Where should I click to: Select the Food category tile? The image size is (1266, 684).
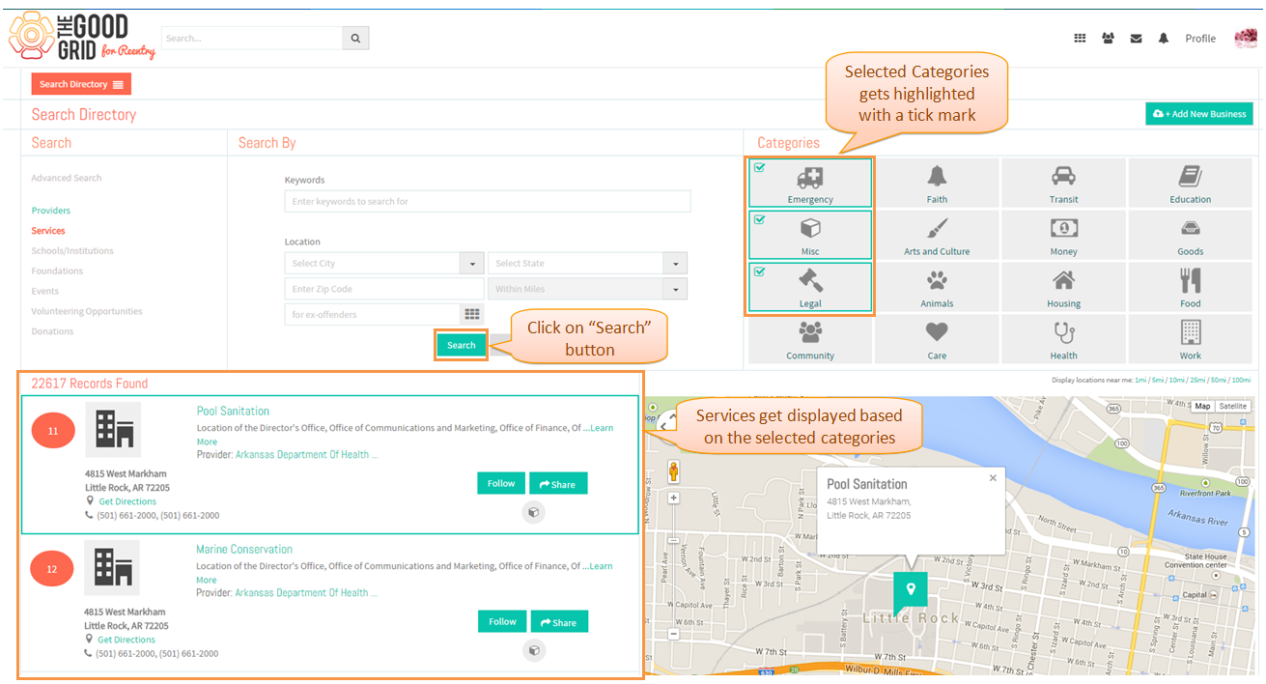tap(1190, 287)
